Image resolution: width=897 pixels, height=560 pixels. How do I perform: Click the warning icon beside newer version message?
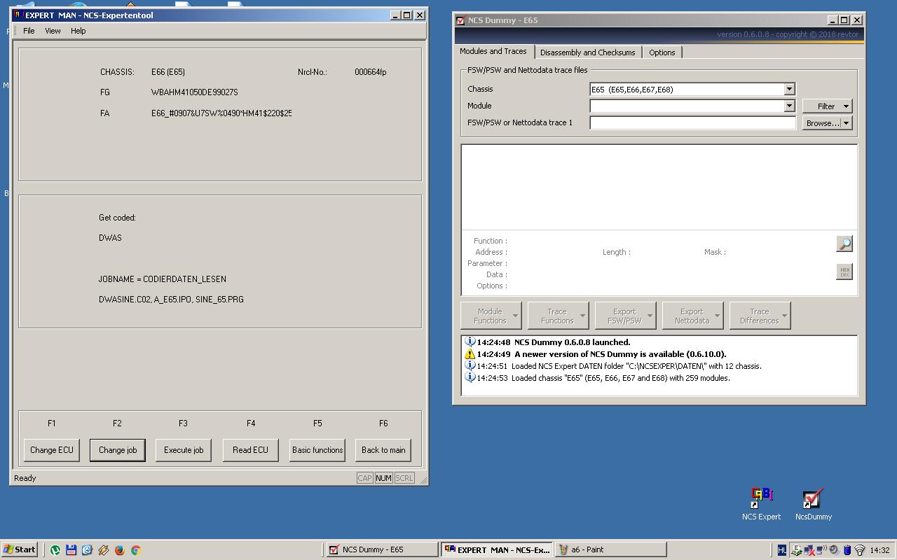pos(470,354)
